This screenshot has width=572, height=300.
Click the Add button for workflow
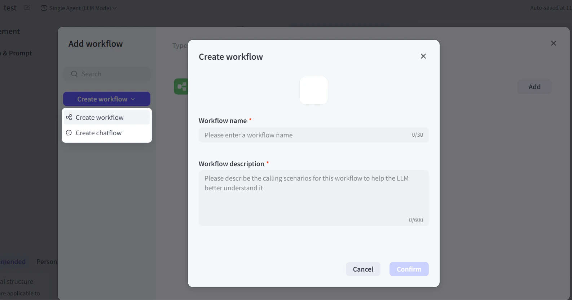tap(534, 87)
